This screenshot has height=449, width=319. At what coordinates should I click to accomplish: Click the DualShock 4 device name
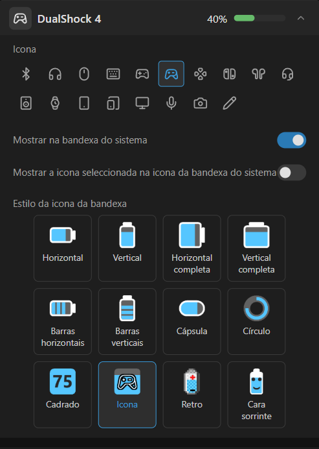(69, 19)
